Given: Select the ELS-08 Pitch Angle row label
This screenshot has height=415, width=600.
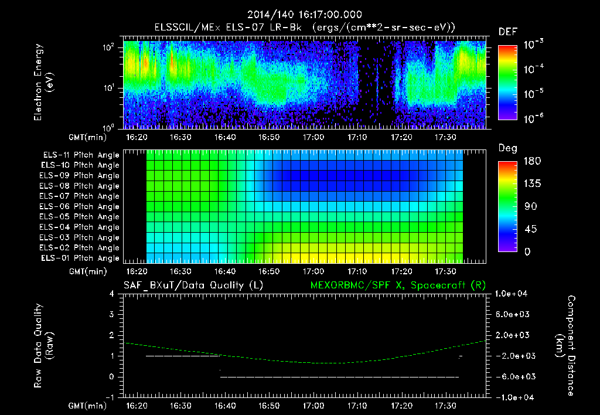Looking at the screenshot, I should (x=79, y=186).
